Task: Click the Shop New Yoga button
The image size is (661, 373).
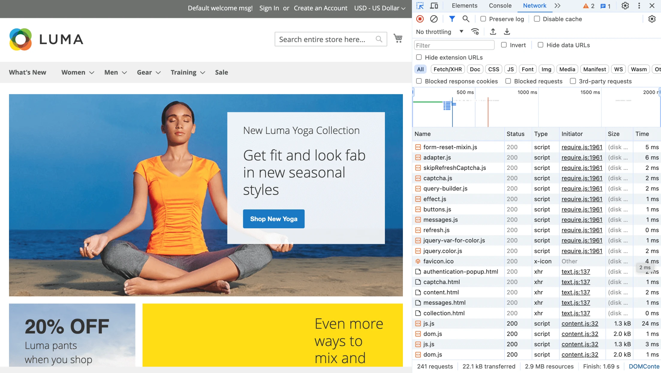Action: tap(274, 219)
